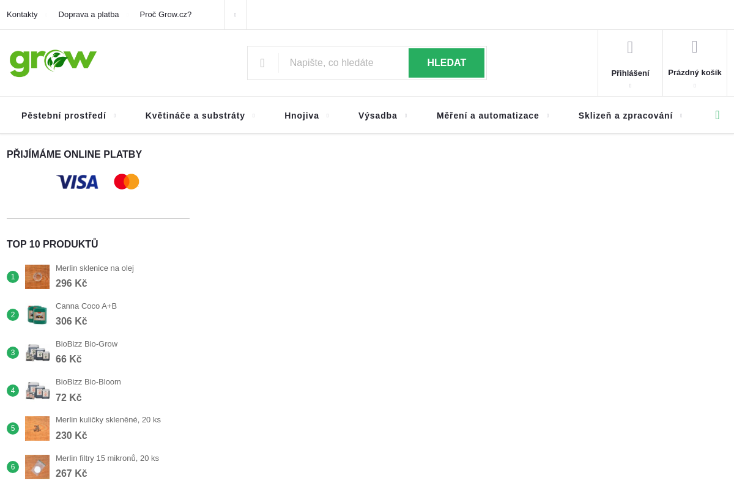Click the TOP 10 PRODUKTŮ heading
Image resolution: width=734 pixels, height=489 pixels.
click(x=53, y=244)
